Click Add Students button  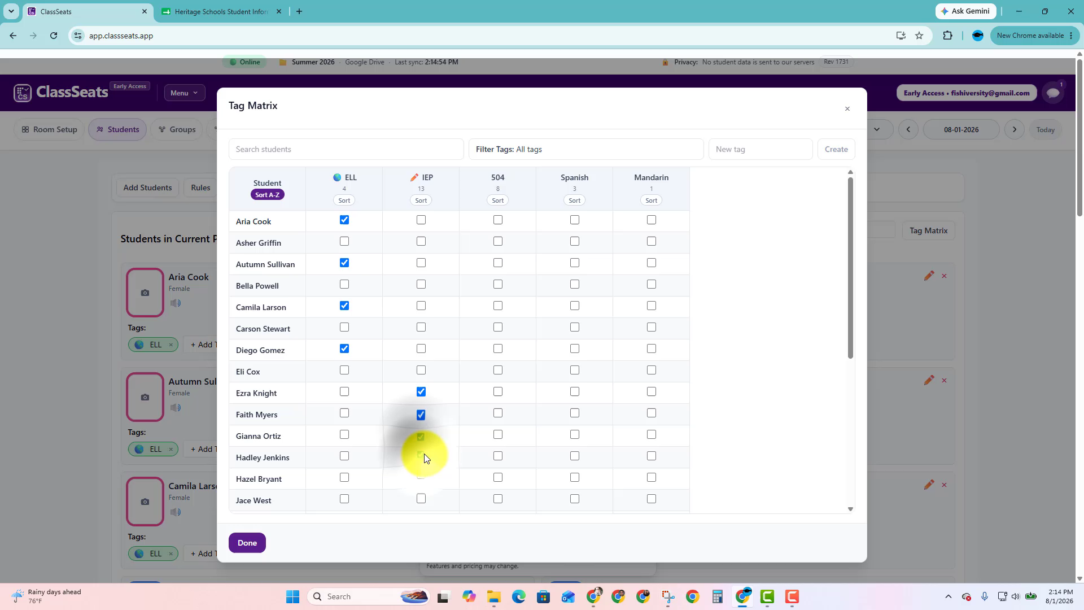[147, 188]
